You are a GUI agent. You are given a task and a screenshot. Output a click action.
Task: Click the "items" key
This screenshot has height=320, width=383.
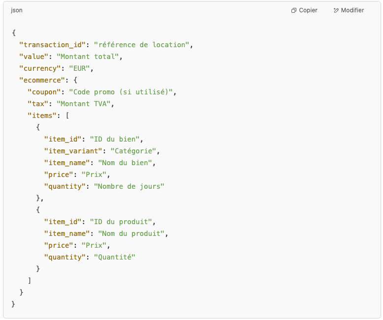pos(42,116)
